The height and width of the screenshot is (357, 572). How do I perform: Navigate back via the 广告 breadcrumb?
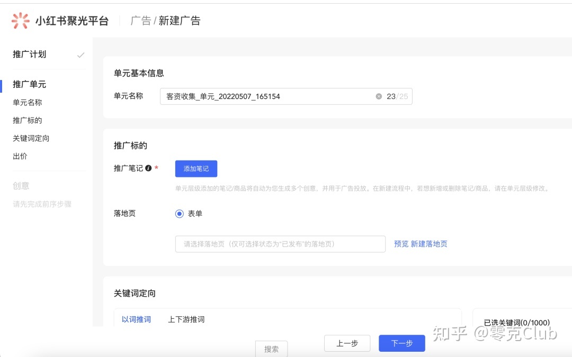click(x=140, y=20)
